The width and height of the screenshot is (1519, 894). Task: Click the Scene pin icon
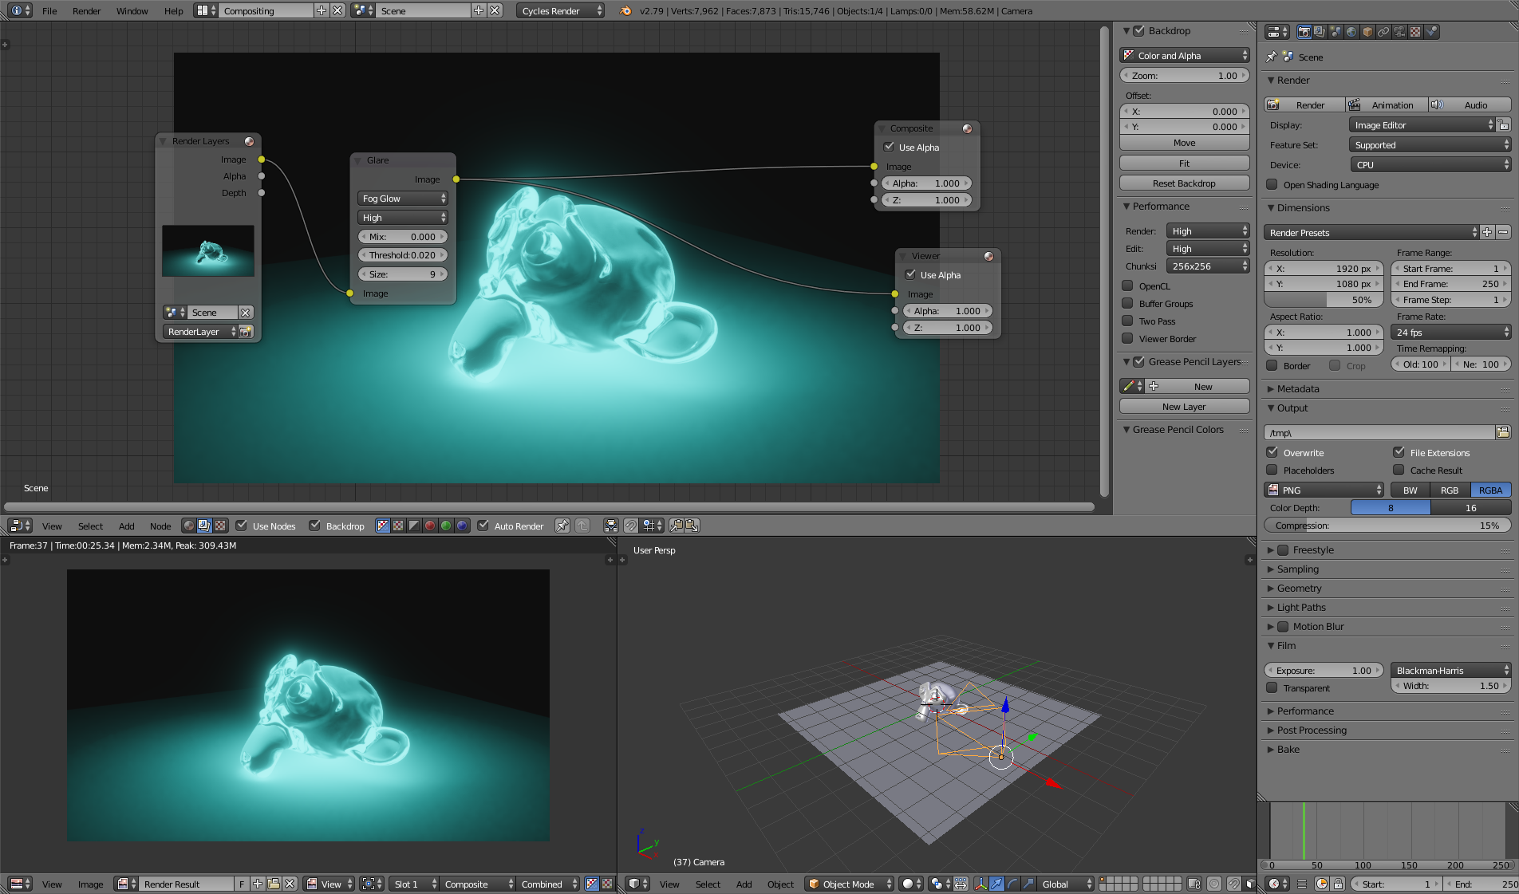pos(1272,57)
